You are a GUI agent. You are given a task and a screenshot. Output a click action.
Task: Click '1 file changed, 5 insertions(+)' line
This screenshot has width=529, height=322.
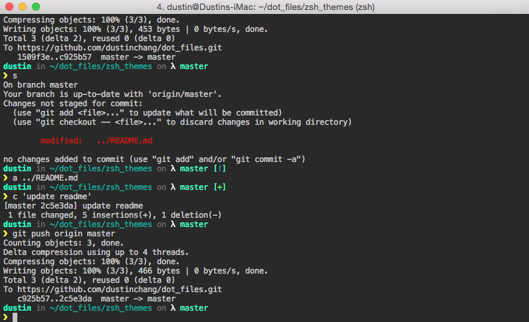tap(115, 215)
